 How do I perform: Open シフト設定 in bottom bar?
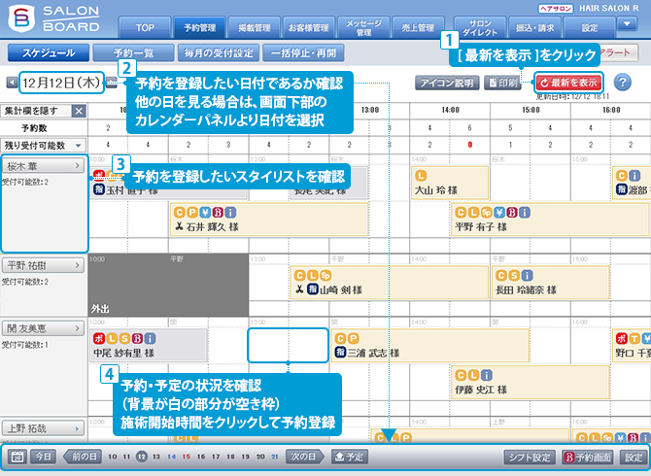tap(530, 457)
